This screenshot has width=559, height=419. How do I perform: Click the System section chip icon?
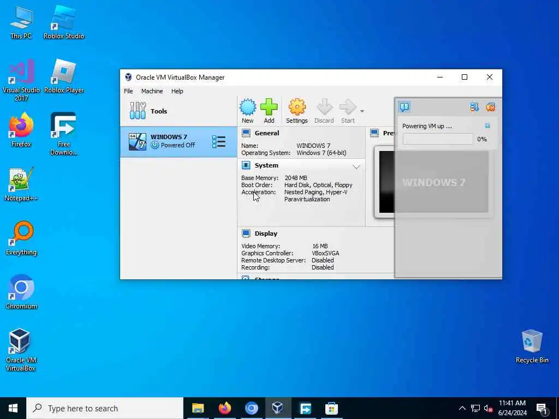coord(246,165)
